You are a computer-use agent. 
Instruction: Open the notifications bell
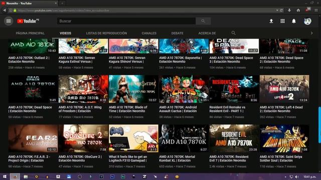[x=294, y=21]
